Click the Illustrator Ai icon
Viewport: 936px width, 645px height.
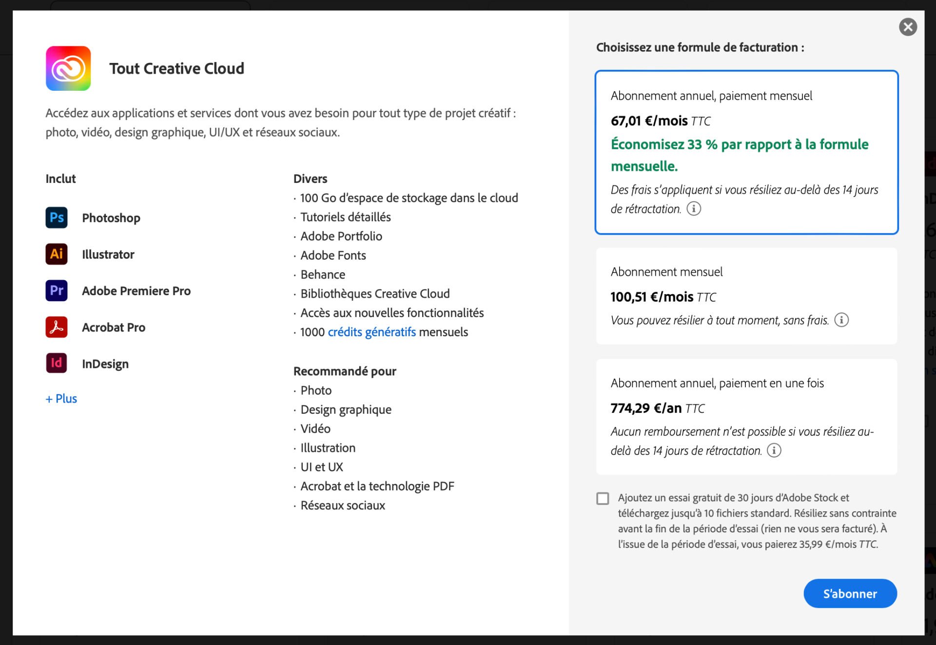tap(57, 254)
